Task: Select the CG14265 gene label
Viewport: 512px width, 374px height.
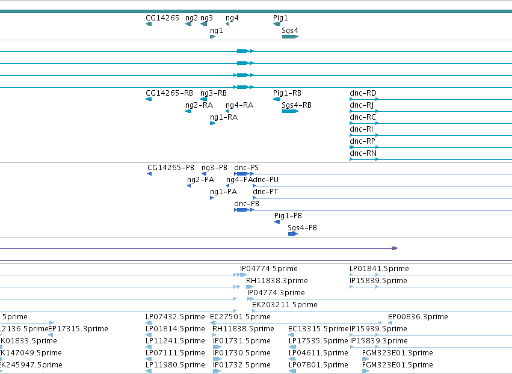Action: pyautogui.click(x=162, y=18)
